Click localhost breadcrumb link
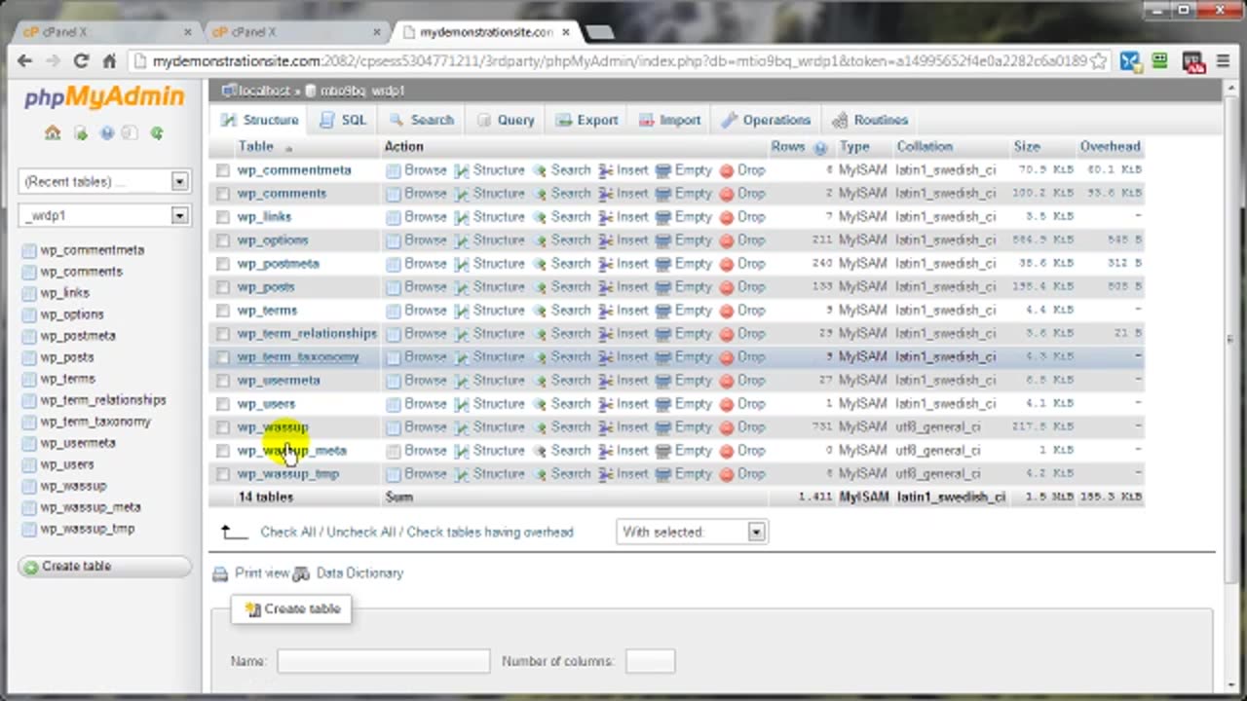 (x=264, y=91)
